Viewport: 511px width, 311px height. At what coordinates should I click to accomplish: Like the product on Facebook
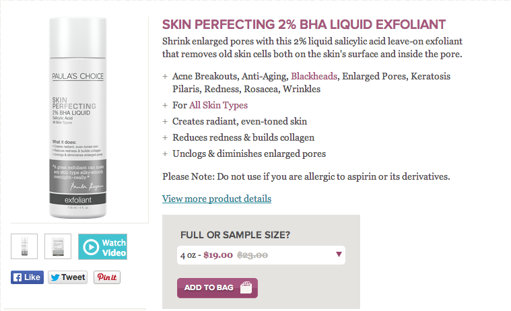[x=27, y=277]
